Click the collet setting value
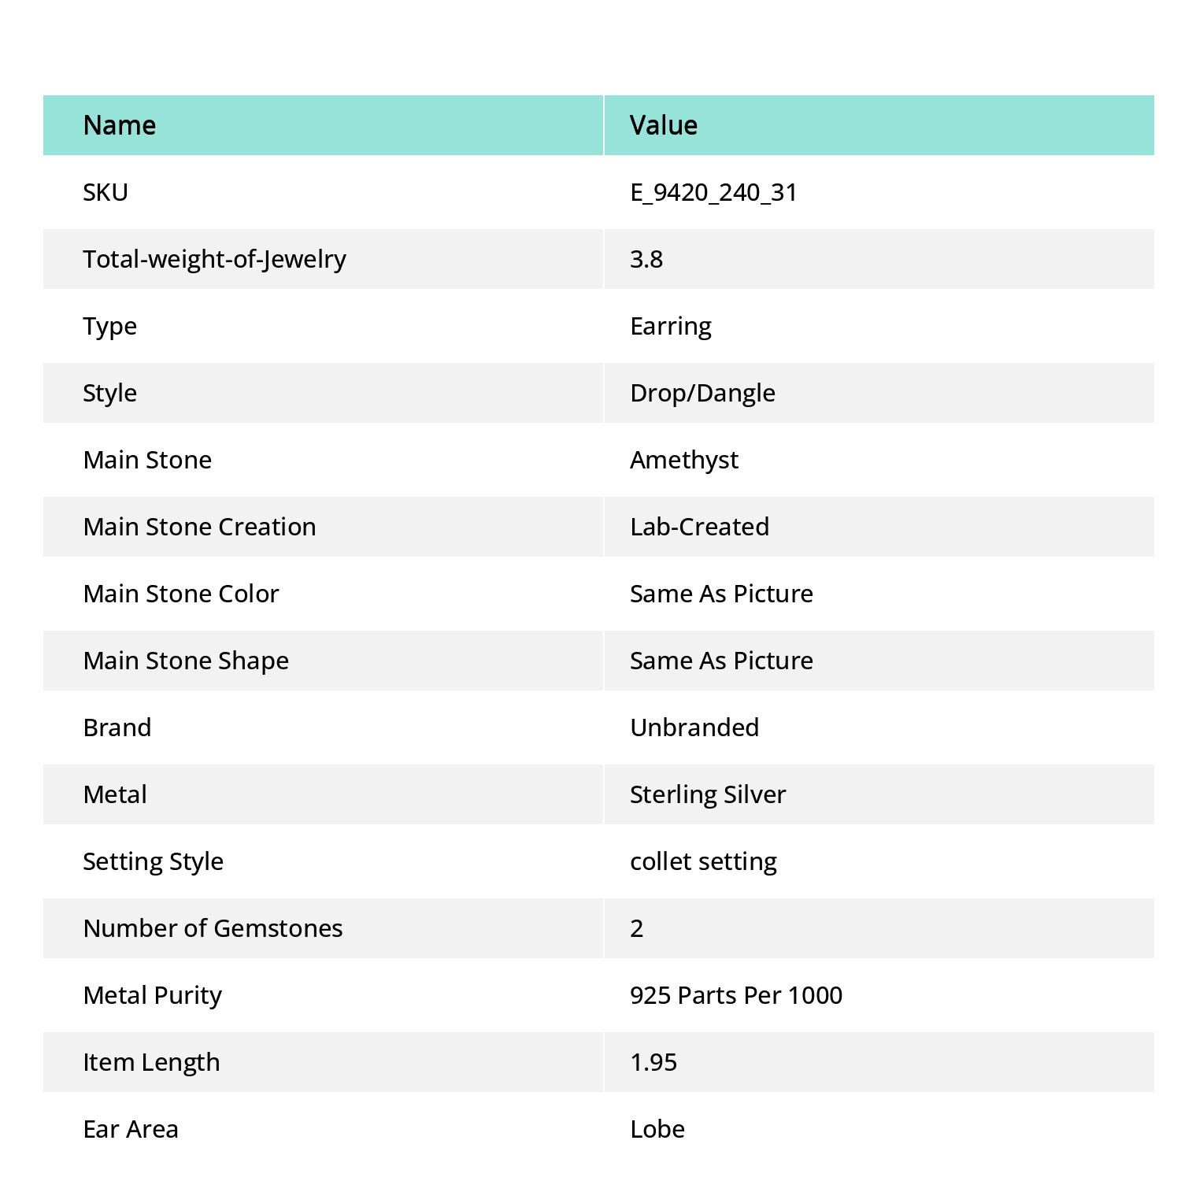The width and height of the screenshot is (1181, 1181). pyautogui.click(x=703, y=862)
